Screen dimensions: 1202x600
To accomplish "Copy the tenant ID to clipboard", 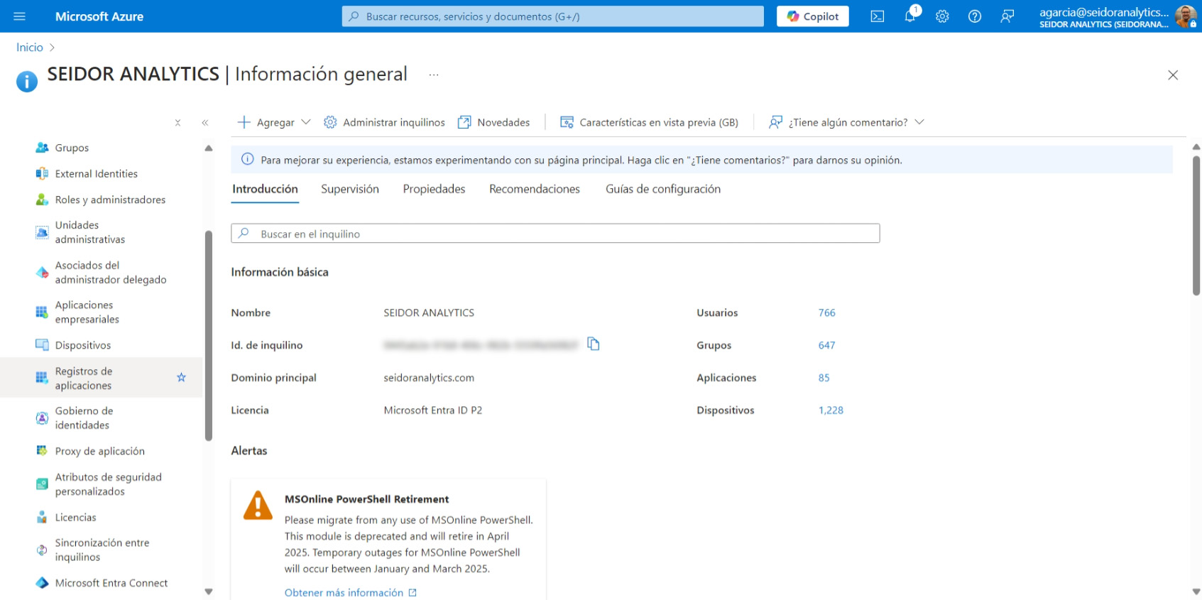I will tap(594, 344).
